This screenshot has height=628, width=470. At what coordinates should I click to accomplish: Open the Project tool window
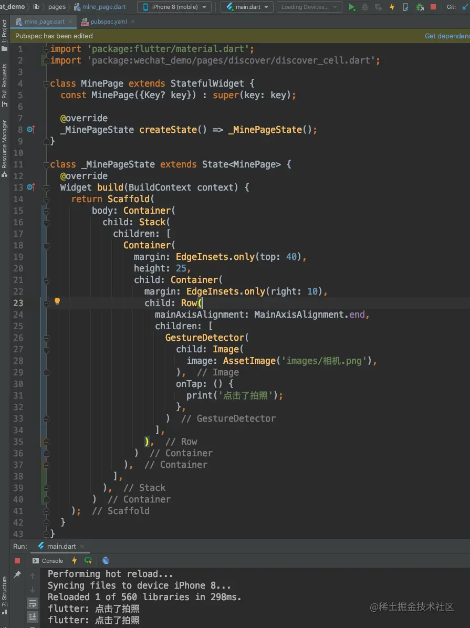click(x=4, y=35)
